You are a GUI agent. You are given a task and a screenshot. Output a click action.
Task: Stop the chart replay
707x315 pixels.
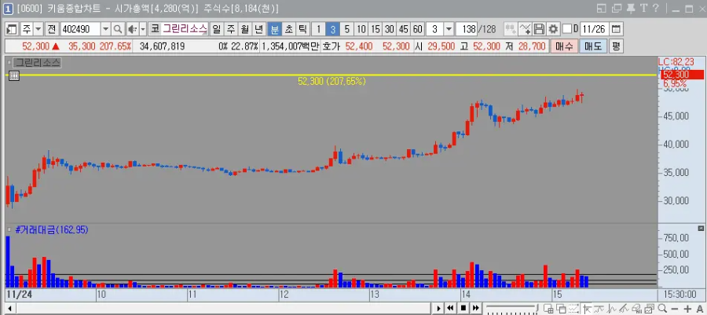tap(463, 308)
